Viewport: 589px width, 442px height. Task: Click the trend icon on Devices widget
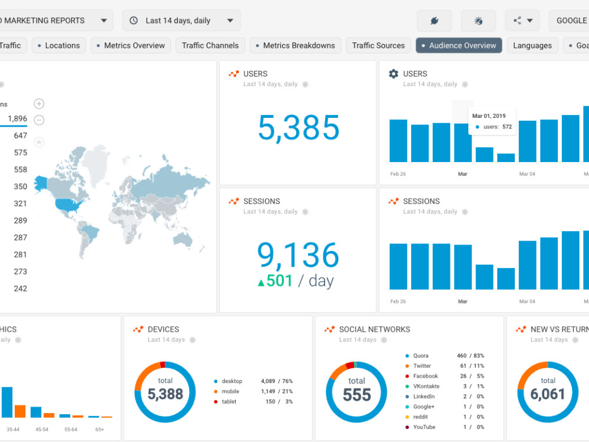click(138, 329)
